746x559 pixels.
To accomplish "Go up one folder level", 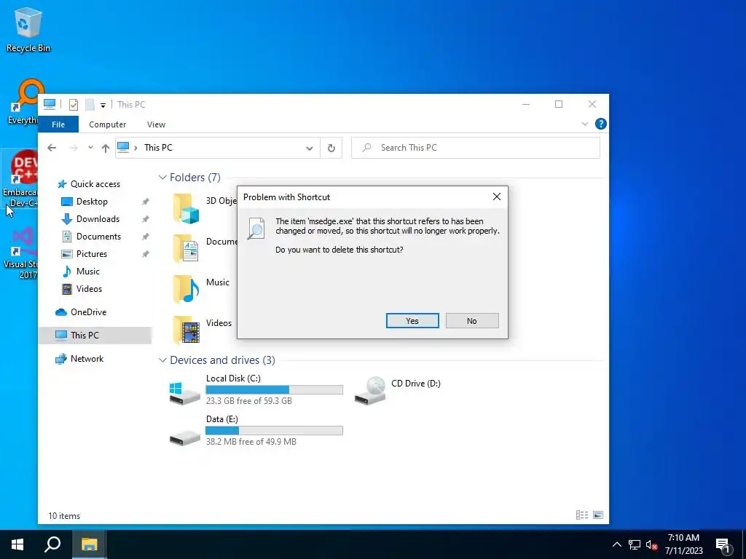I will (106, 148).
